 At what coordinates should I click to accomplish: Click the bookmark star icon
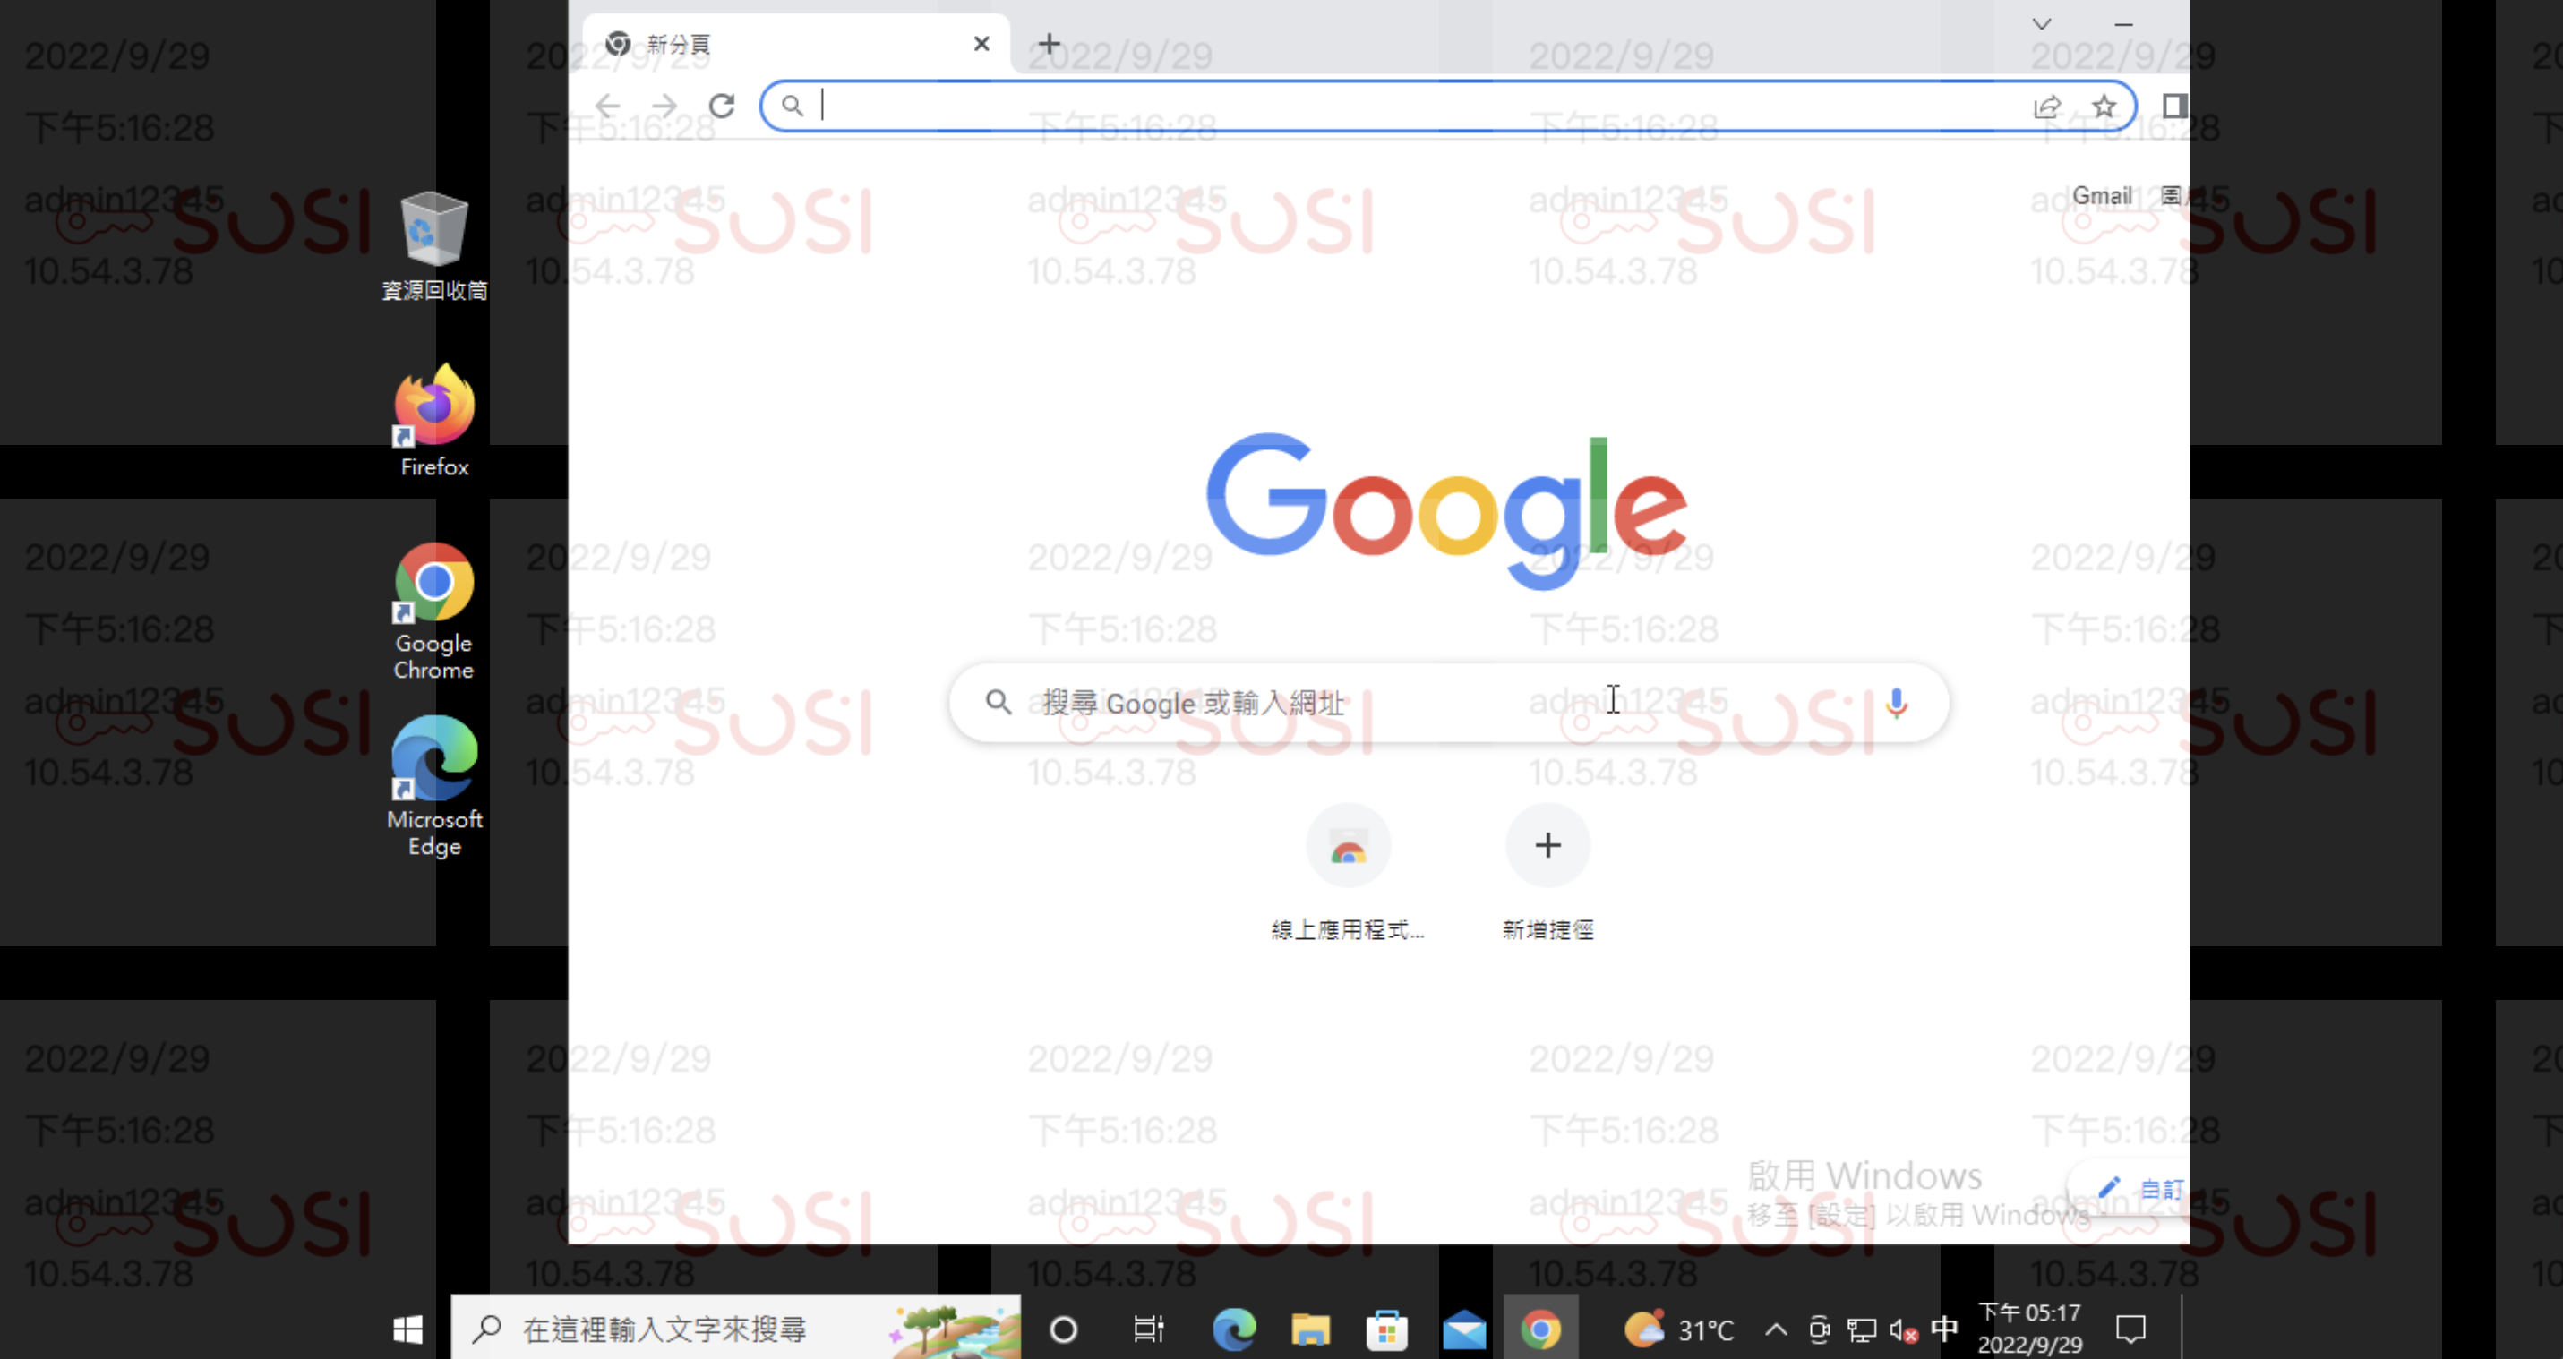click(2103, 106)
